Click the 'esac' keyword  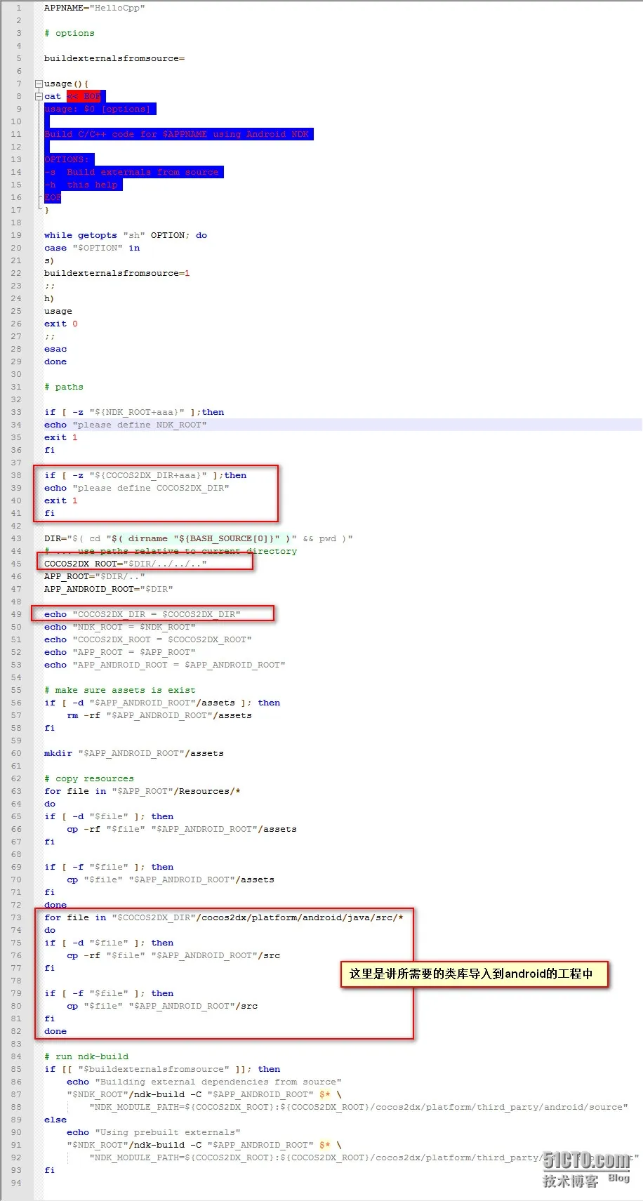coord(55,350)
